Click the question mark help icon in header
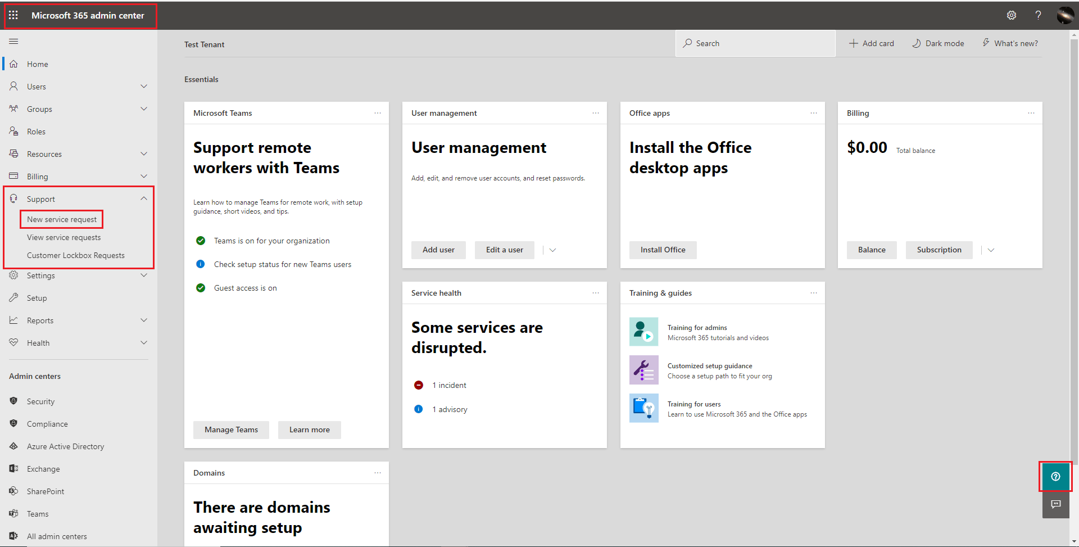This screenshot has height=547, width=1079. [1038, 15]
